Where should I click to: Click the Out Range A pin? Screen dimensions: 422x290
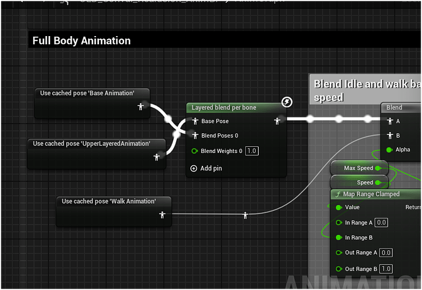point(339,253)
